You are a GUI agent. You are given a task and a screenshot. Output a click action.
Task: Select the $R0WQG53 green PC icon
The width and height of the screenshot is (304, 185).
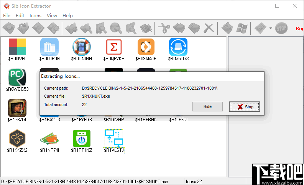17,77
